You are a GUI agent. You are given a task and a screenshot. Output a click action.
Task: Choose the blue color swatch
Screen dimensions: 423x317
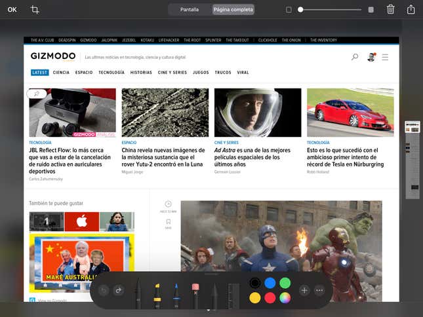tap(270, 283)
